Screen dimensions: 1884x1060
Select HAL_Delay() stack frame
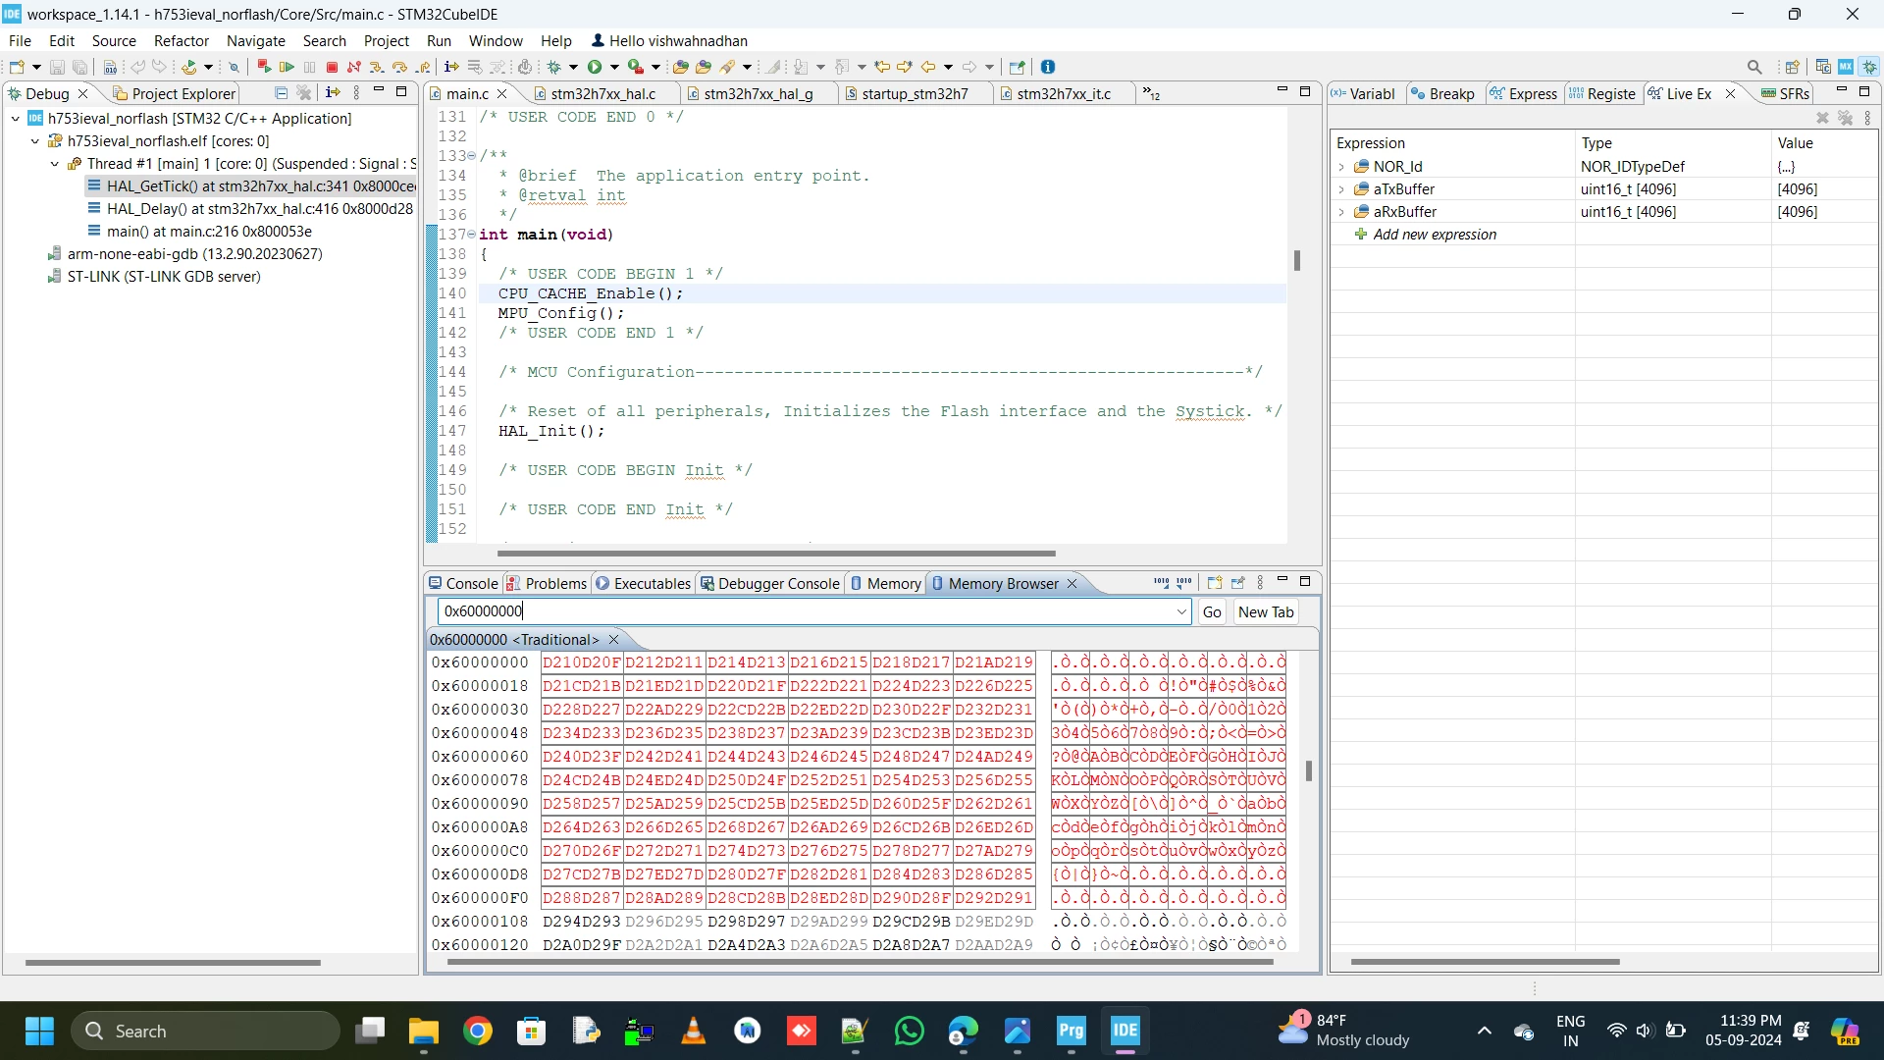click(250, 209)
